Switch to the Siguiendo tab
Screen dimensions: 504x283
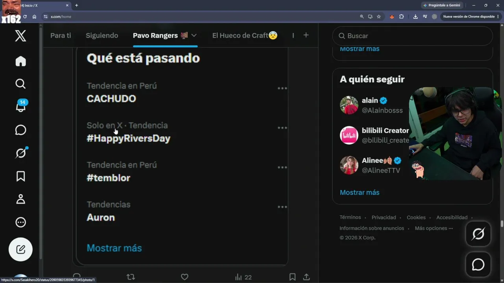pos(102,35)
